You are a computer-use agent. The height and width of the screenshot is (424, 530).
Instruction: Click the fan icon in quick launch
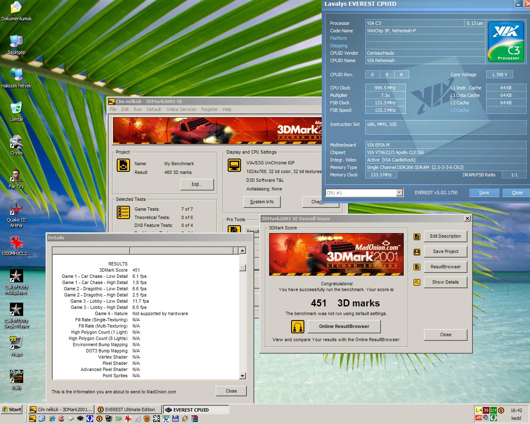(x=156, y=419)
